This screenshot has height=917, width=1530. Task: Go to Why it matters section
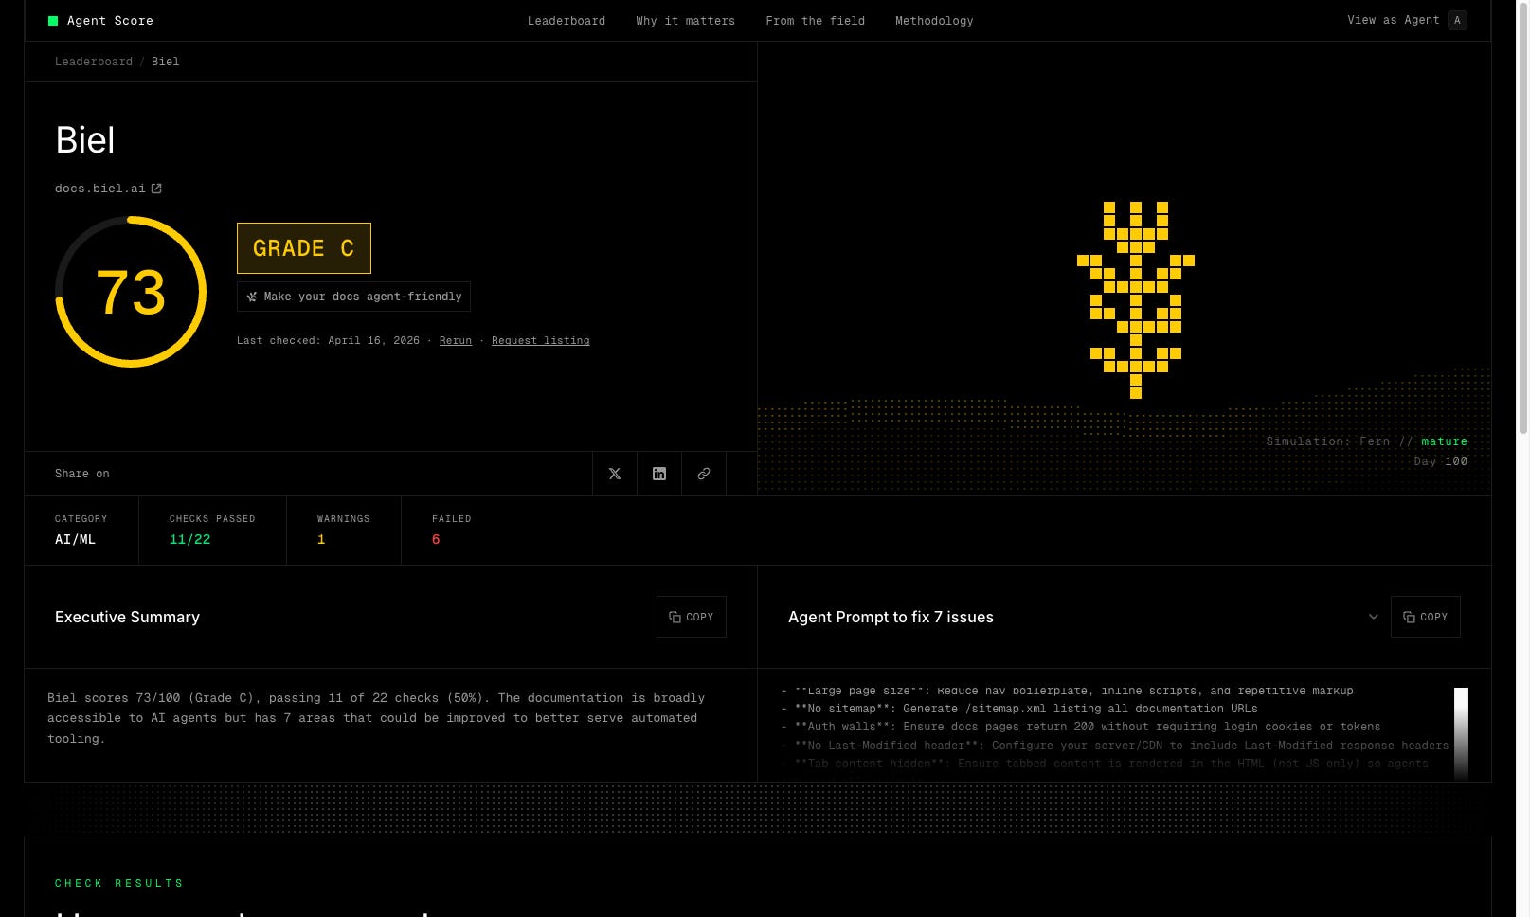pyautogui.click(x=686, y=20)
